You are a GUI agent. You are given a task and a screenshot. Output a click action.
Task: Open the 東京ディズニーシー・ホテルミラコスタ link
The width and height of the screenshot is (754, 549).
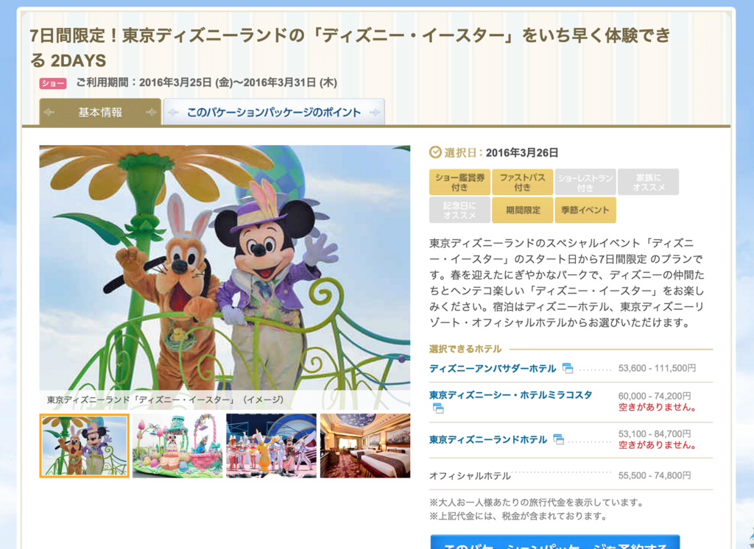[x=510, y=395]
